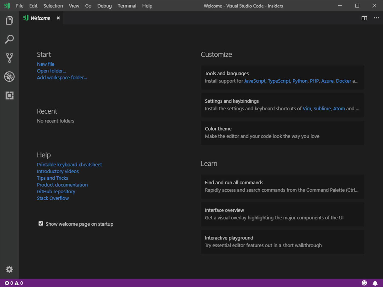The width and height of the screenshot is (383, 287).
Task: Open the More Actions ellipsis menu
Action: (376, 18)
